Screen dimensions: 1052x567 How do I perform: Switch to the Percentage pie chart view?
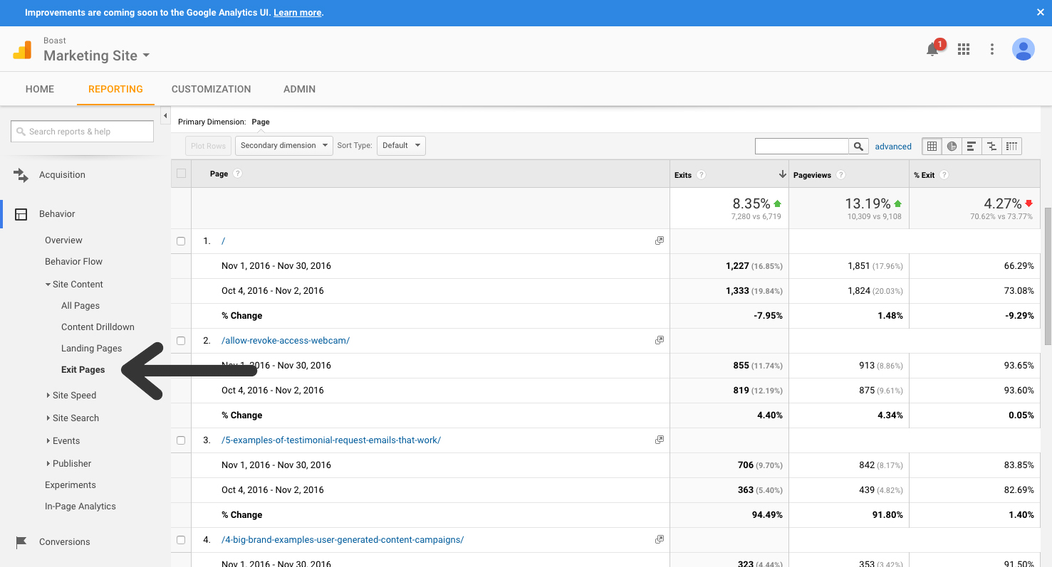coord(952,146)
